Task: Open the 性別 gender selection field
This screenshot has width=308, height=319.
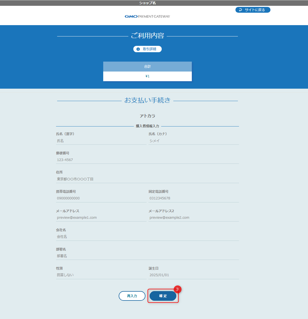Action: pos(101,275)
